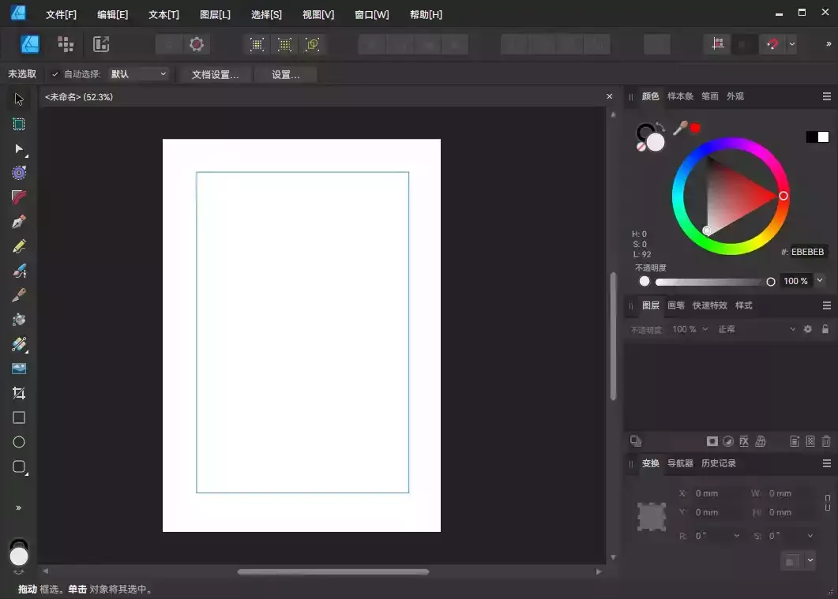Toggle the aspect ratio link in transform panel
The height and width of the screenshot is (599, 838).
827,503
